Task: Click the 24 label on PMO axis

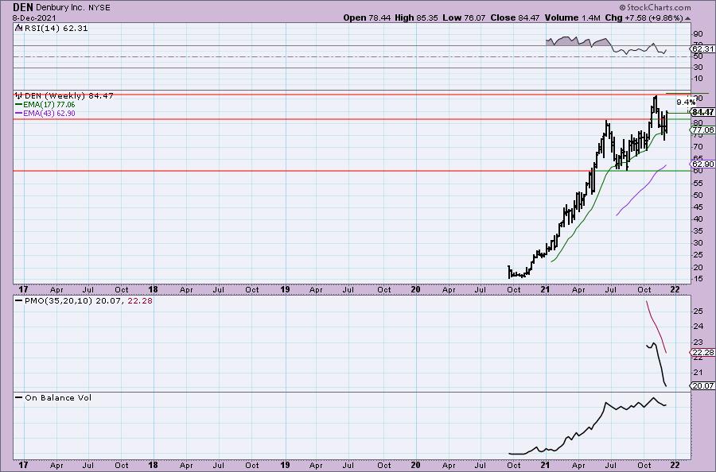Action: pyautogui.click(x=698, y=327)
